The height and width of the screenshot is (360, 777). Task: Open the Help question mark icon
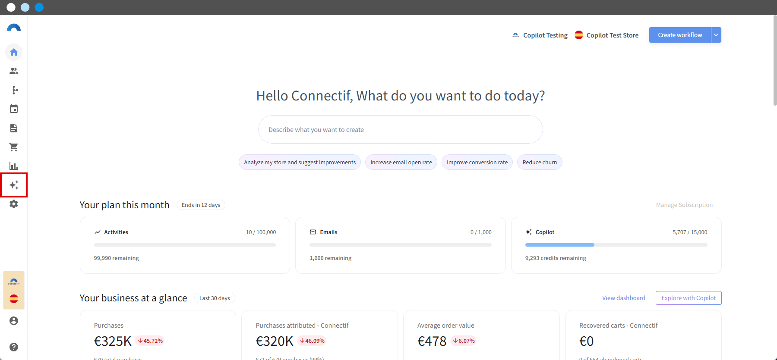click(14, 347)
